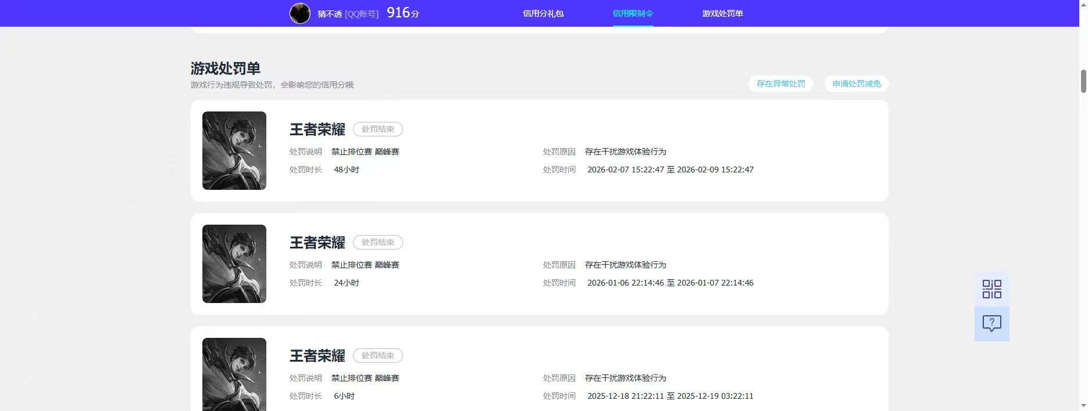Click the 48小时 penalty duration value
This screenshot has height=411, width=1088.
click(347, 170)
